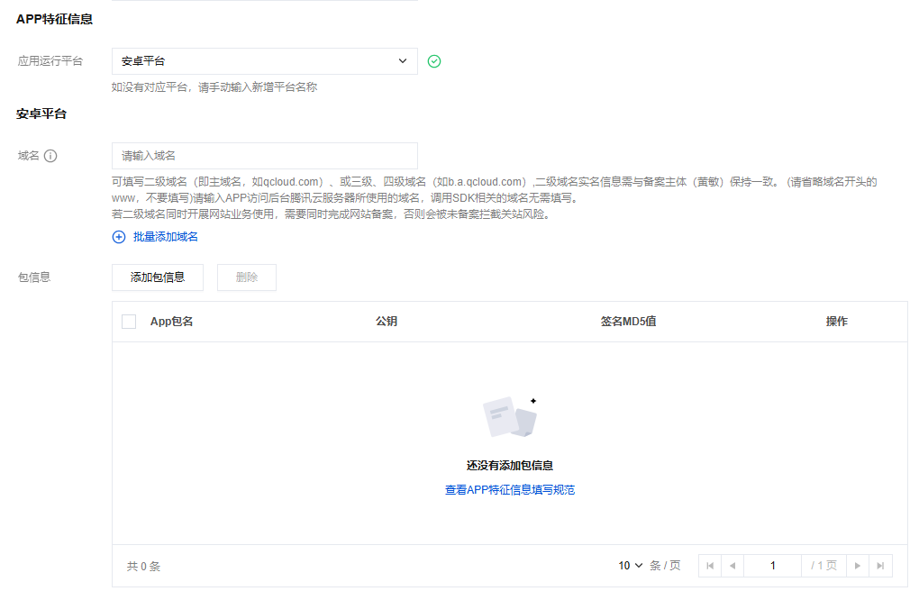Viewport: 919px width, 591px height.
Task: Jump to first page with pagination icon
Action: coord(710,566)
